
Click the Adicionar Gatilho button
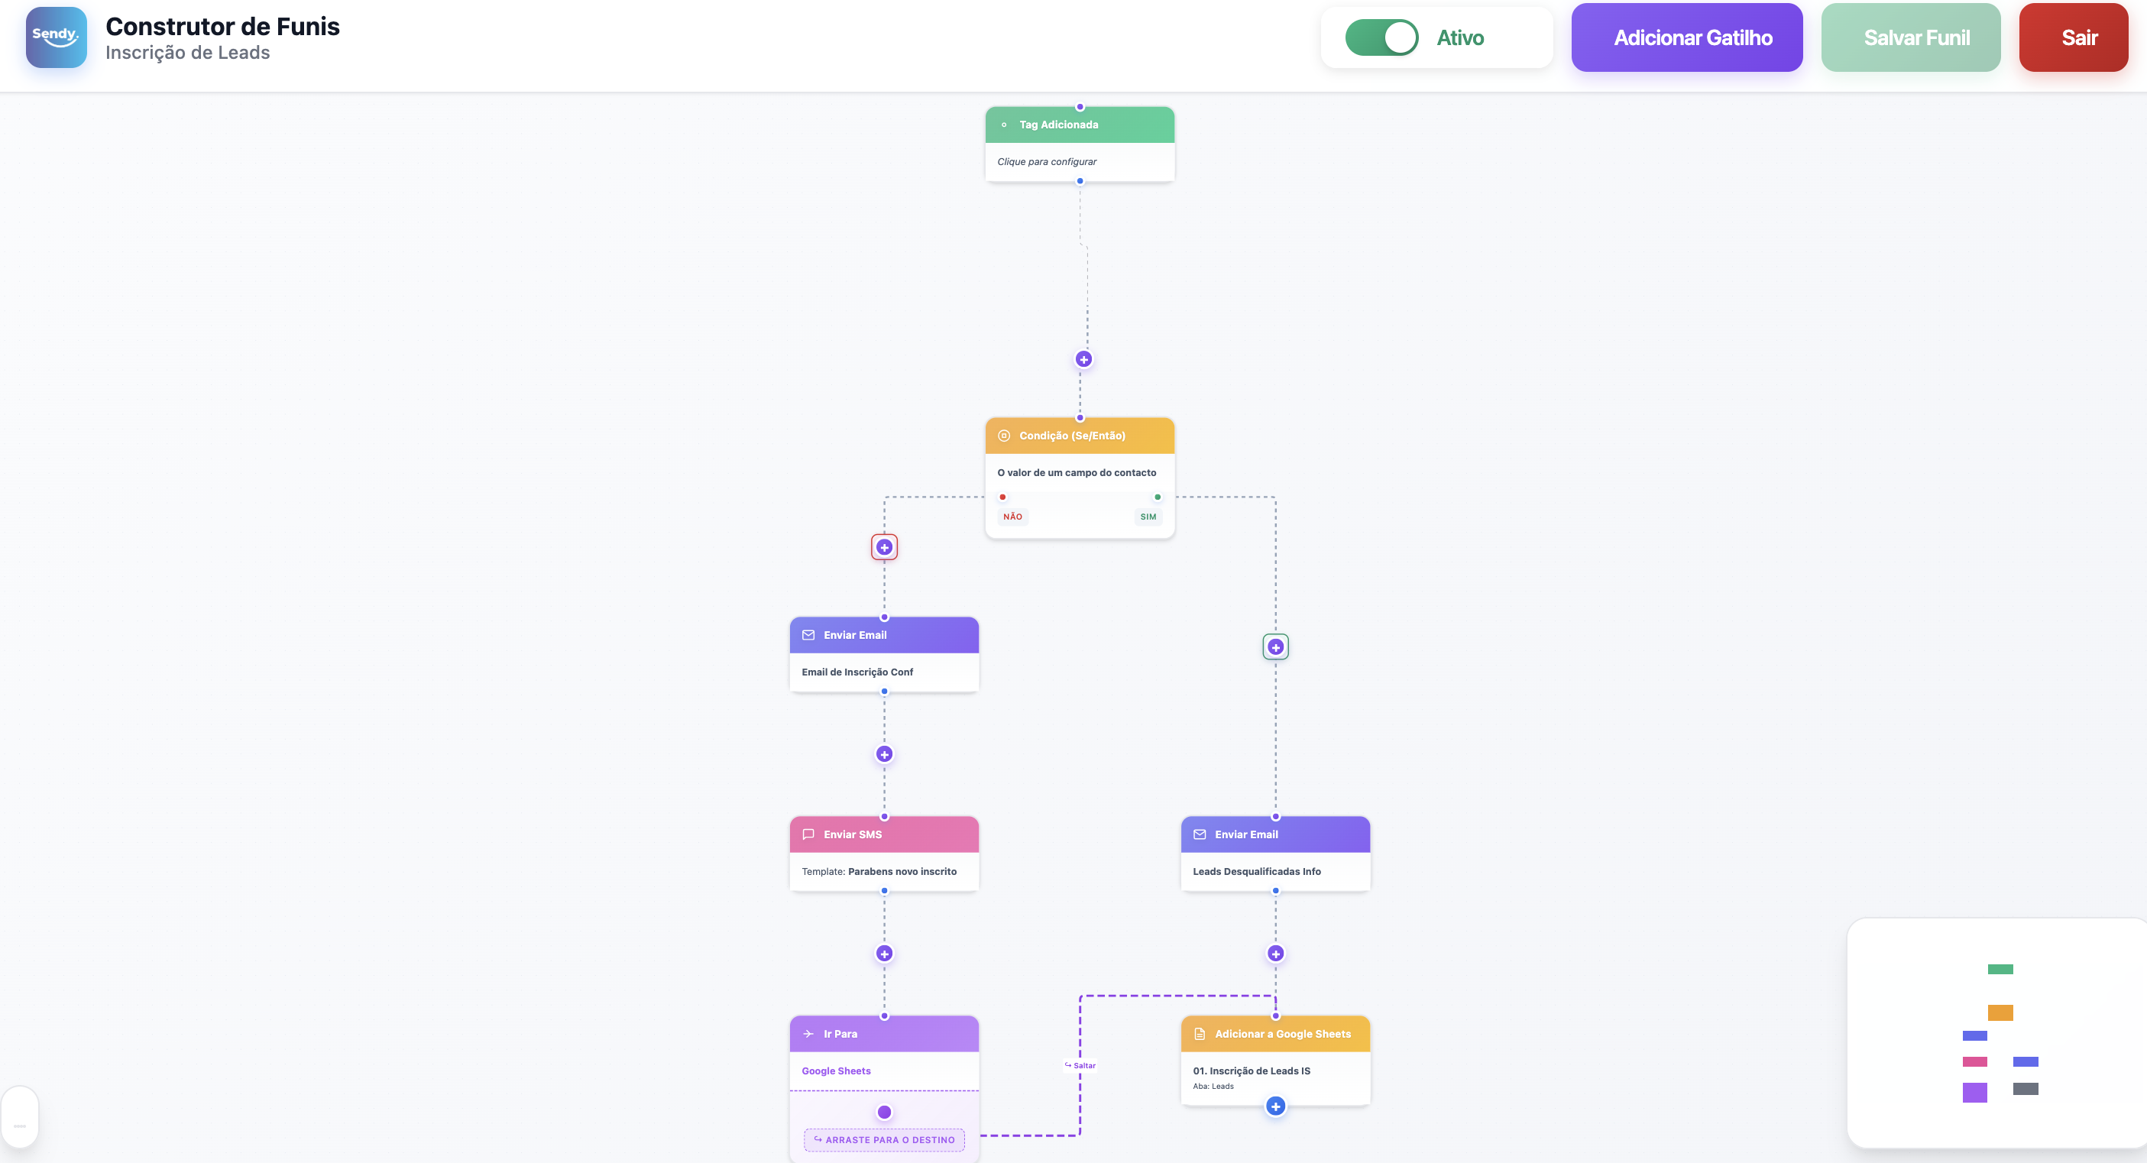(1686, 37)
